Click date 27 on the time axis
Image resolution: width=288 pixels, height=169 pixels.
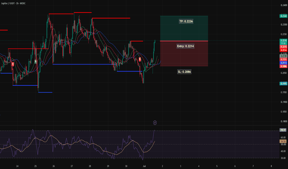(72, 166)
